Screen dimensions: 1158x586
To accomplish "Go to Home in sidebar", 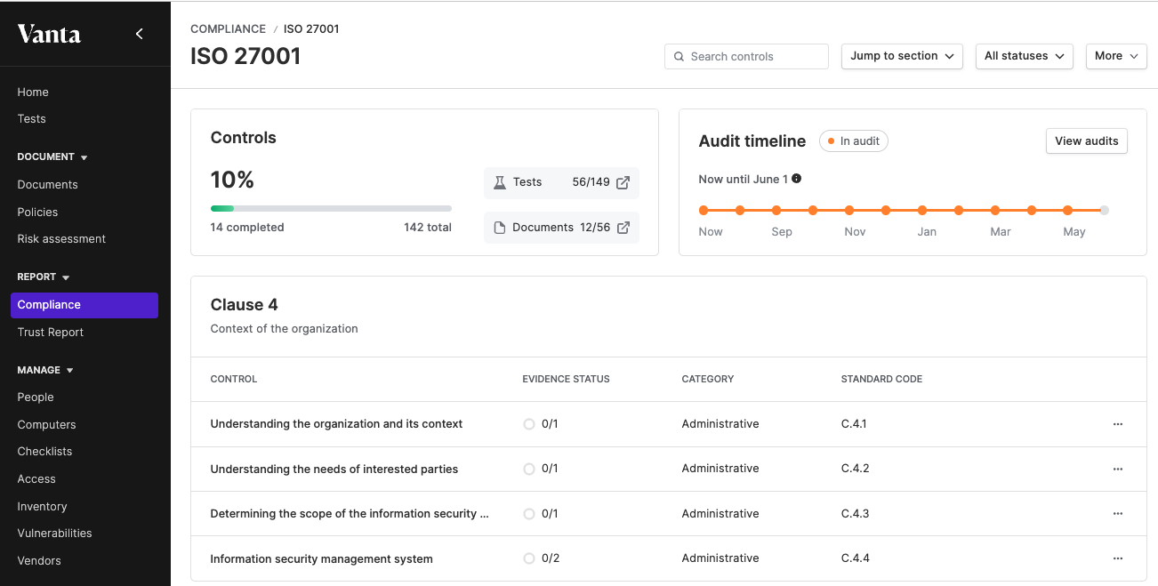I will [33, 92].
